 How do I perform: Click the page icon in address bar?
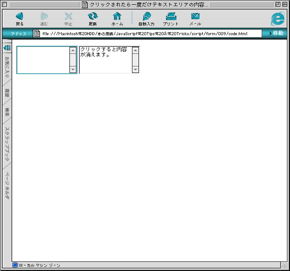click(x=37, y=33)
